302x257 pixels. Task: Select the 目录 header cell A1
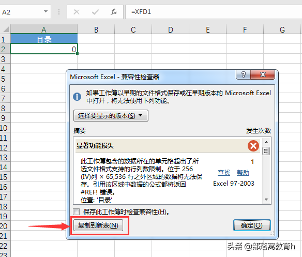tap(44, 39)
